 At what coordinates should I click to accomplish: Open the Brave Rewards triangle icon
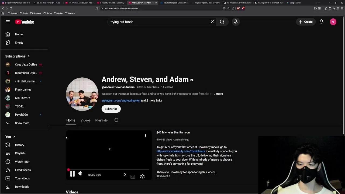point(243,8)
